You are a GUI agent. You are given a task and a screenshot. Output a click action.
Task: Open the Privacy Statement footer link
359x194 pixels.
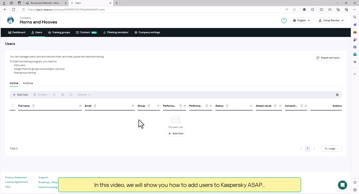[16, 177]
